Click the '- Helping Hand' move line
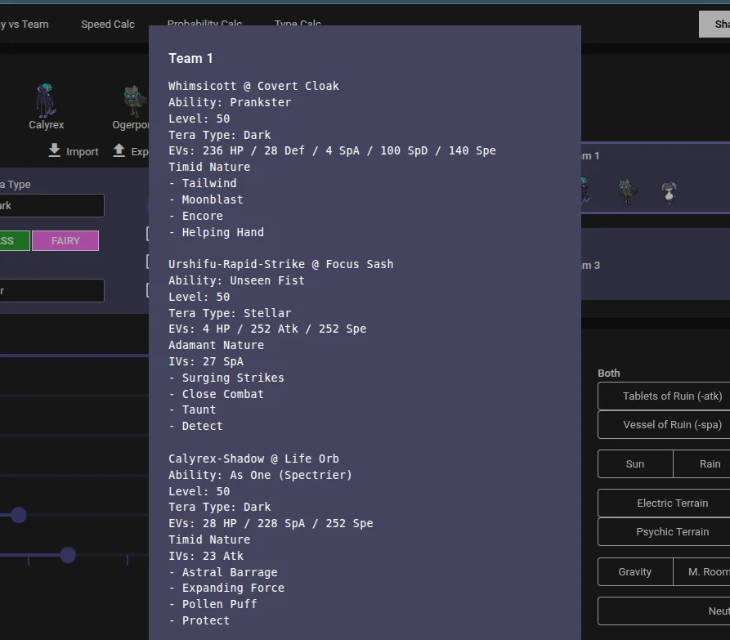This screenshot has width=730, height=640. pos(216,232)
